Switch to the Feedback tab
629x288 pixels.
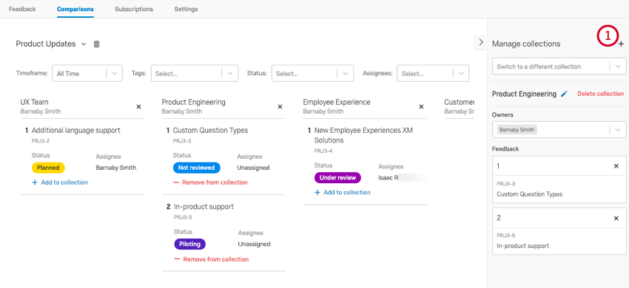click(22, 9)
